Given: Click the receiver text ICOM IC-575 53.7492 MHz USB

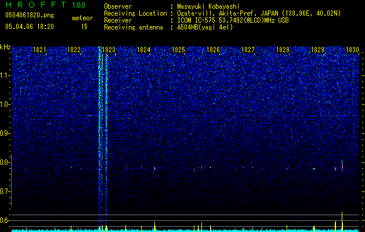Looking at the screenshot, I should pyautogui.click(x=233, y=20).
